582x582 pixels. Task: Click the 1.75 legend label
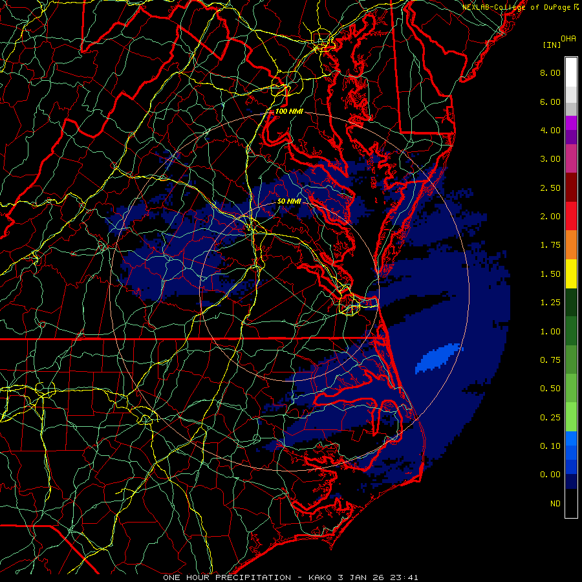(550, 245)
